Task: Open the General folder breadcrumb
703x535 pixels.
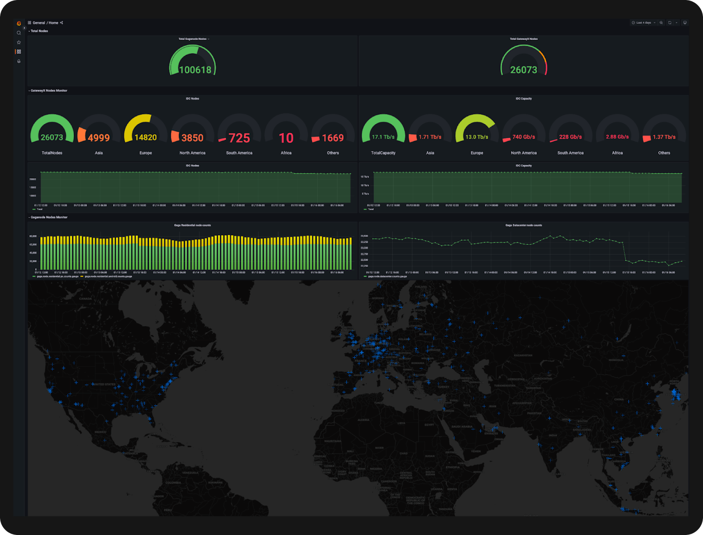Action: point(39,23)
